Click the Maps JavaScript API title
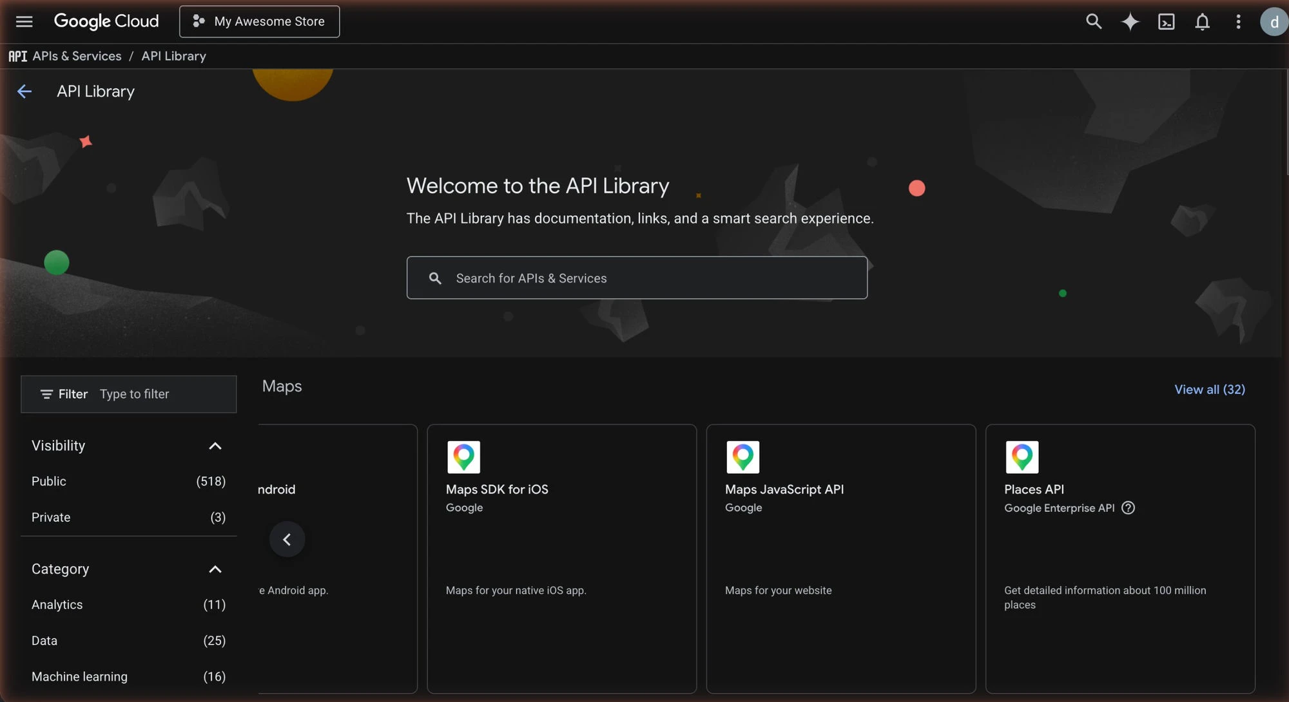Viewport: 1289px width, 702px height. click(784, 489)
